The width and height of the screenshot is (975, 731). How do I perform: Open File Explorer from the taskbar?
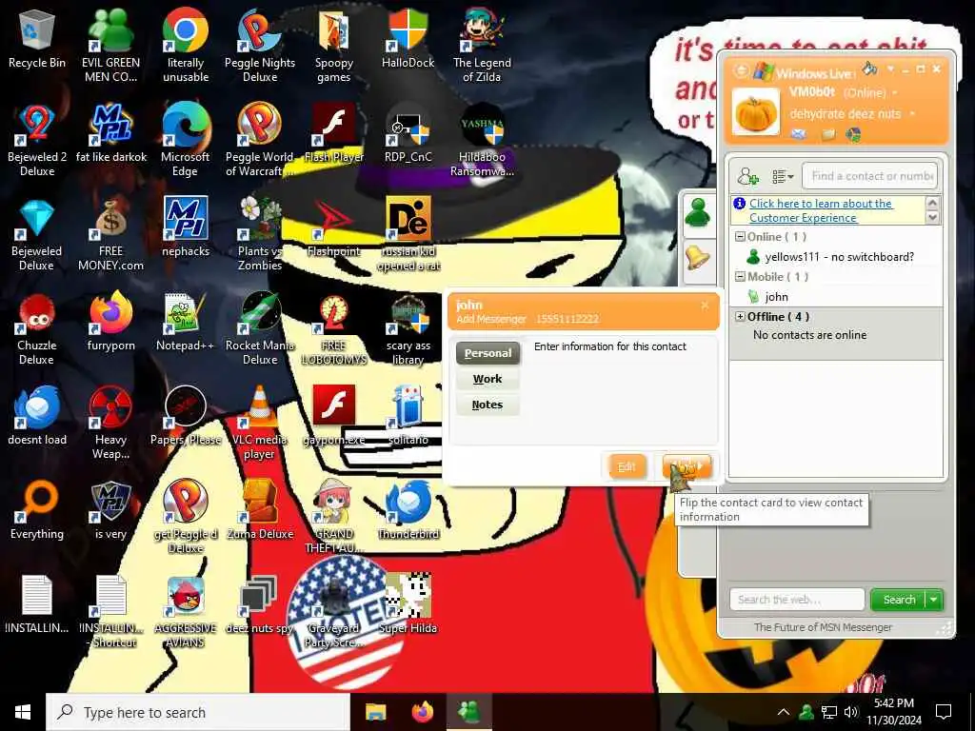pos(375,712)
